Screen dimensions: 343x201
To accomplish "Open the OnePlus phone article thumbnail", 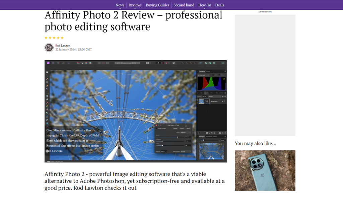I will pyautogui.click(x=265, y=171).
